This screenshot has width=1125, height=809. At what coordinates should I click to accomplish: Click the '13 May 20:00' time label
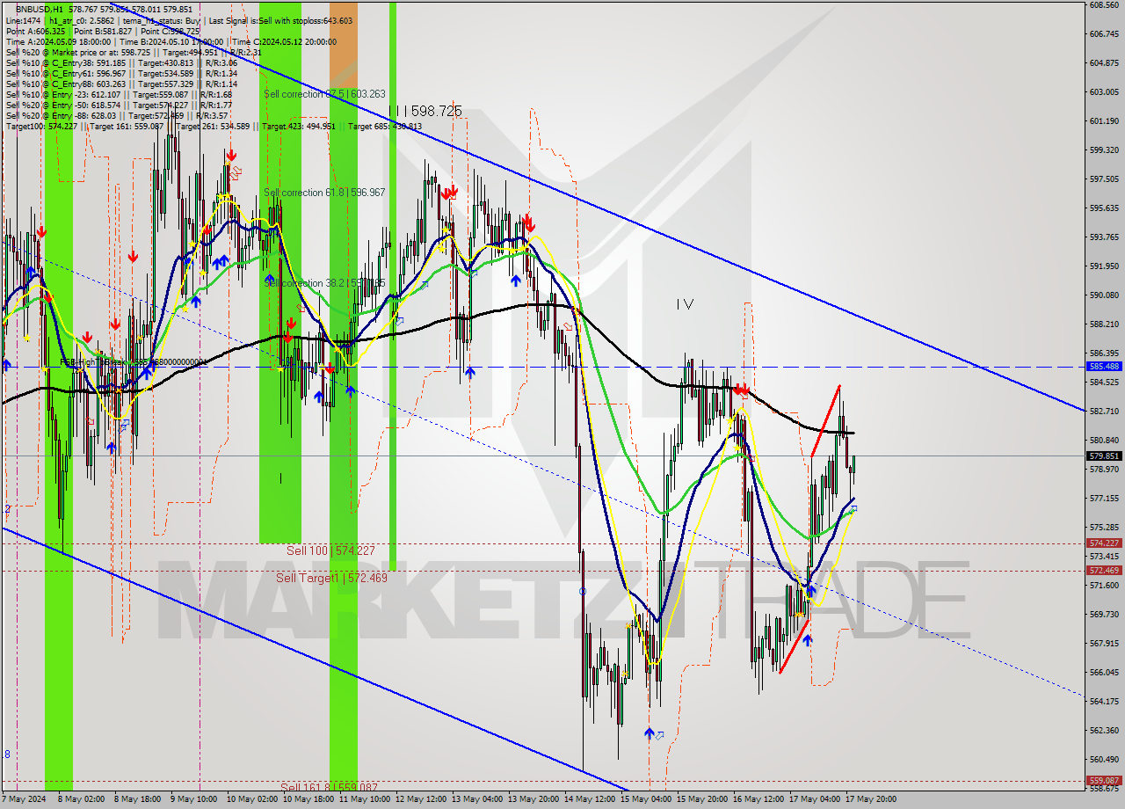(532, 799)
